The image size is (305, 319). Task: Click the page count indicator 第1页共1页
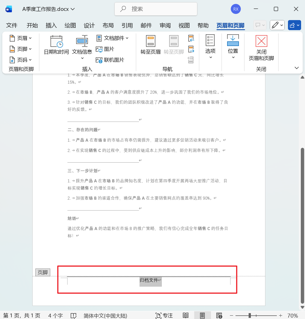coord(21,315)
